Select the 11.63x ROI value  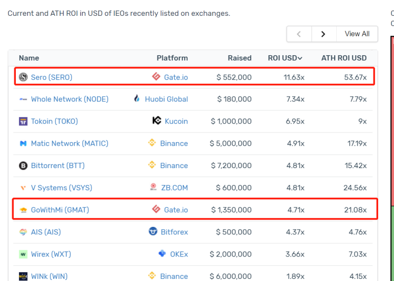click(x=294, y=77)
